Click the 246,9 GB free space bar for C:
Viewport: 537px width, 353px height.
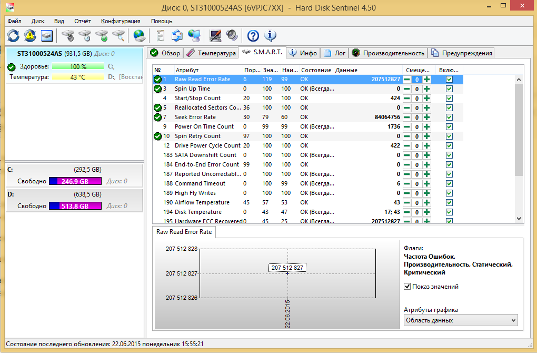(x=75, y=181)
